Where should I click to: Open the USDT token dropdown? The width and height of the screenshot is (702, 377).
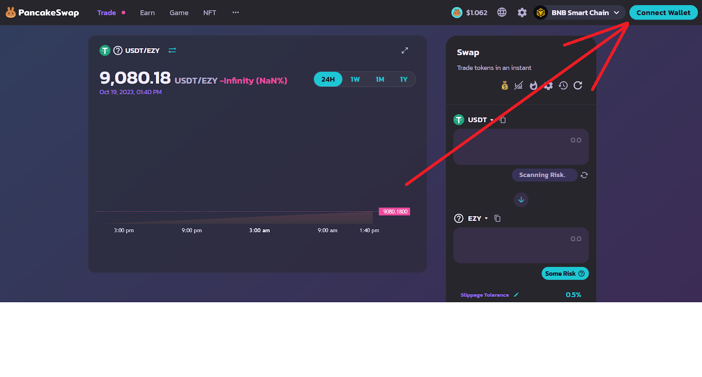pyautogui.click(x=478, y=120)
